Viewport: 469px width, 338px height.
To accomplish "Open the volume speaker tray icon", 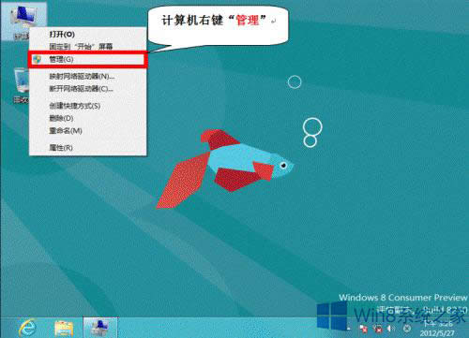I will pos(391,329).
